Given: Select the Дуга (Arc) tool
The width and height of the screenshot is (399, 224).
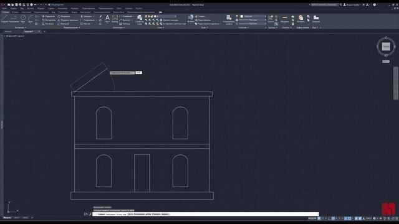Looking at the screenshot, I should click(31, 19).
